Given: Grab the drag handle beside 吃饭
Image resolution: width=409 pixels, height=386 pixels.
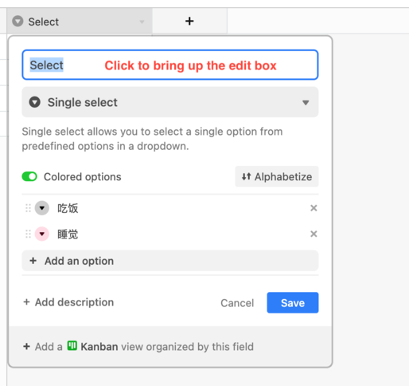Looking at the screenshot, I should [28, 208].
